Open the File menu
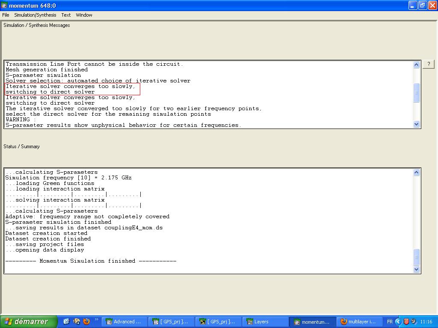Screen dimensions: 438x328 tap(6, 15)
